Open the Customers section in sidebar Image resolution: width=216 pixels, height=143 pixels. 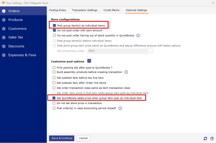tap(23, 29)
